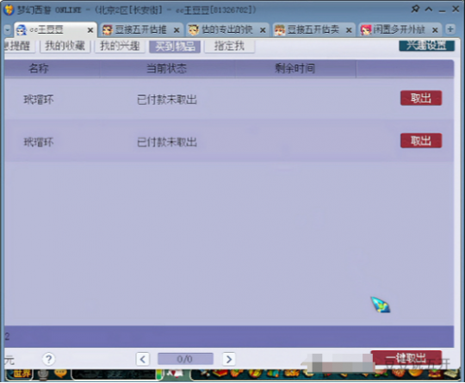The height and width of the screenshot is (383, 465).
Task: Take out the first 琉璃环 item
Action: pyautogui.click(x=421, y=98)
